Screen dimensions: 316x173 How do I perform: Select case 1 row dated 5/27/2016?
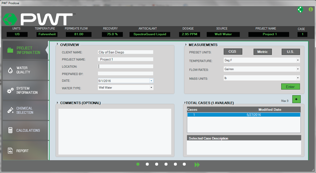(244, 115)
